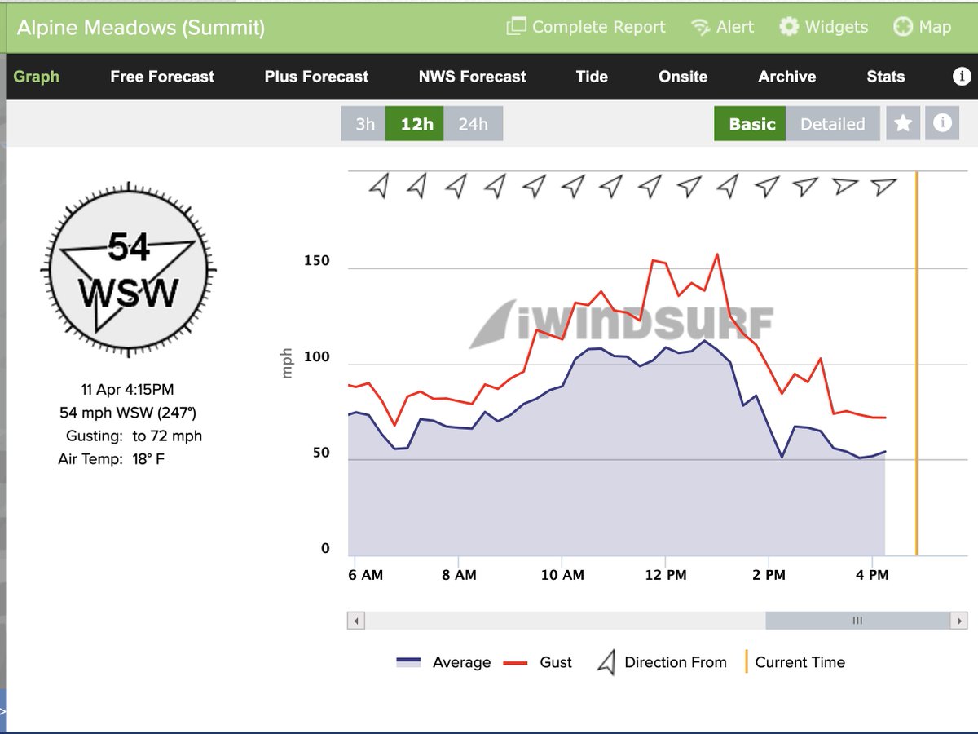Click the Complete Report window icon
978x734 pixels.
(x=516, y=27)
